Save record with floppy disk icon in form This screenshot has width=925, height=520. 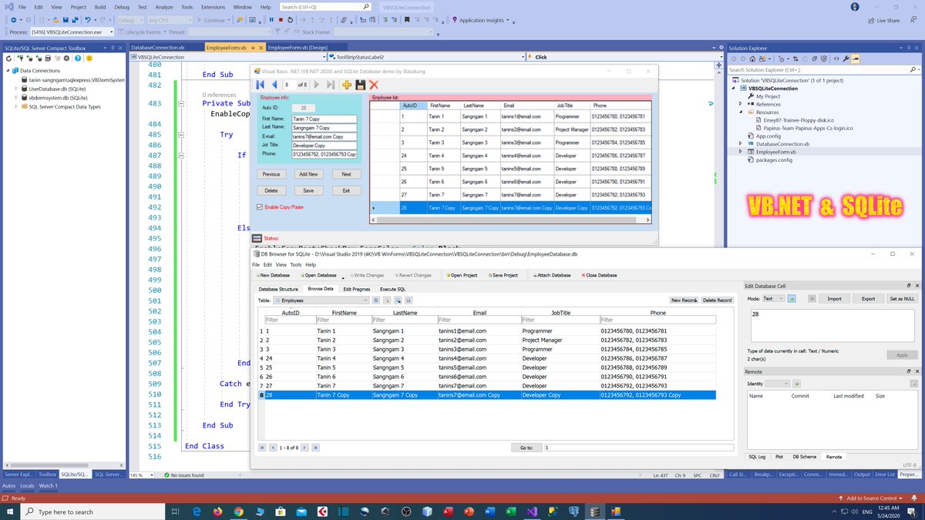click(x=360, y=85)
